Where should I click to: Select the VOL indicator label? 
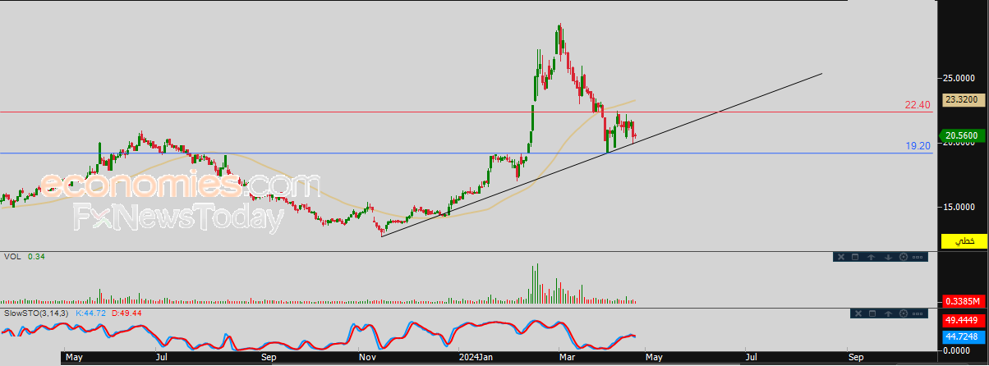click(x=11, y=257)
